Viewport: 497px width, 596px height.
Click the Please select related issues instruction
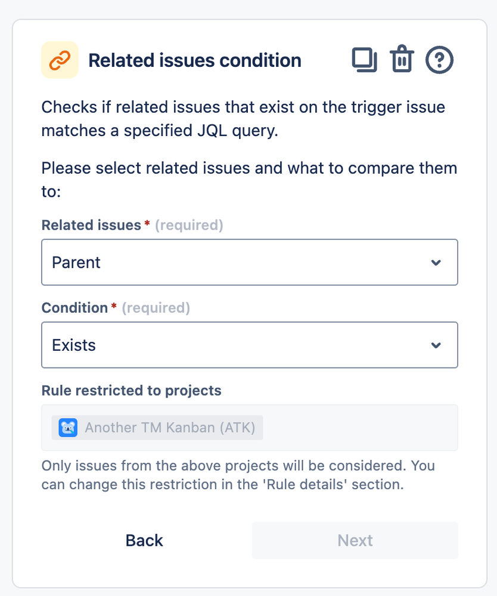pos(249,180)
